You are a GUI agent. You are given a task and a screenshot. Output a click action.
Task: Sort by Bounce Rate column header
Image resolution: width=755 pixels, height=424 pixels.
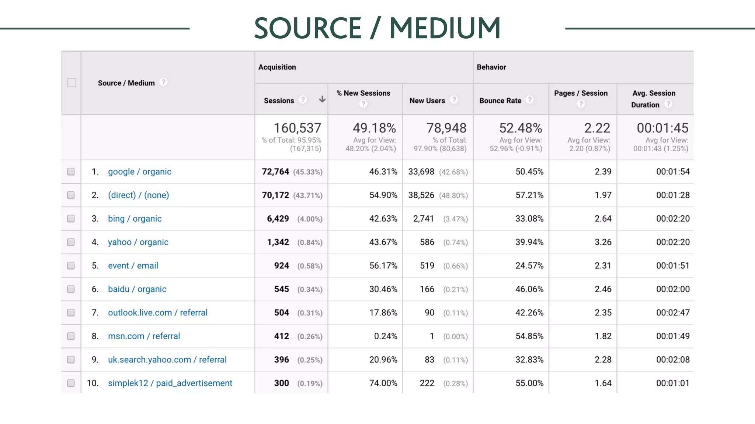coord(500,100)
